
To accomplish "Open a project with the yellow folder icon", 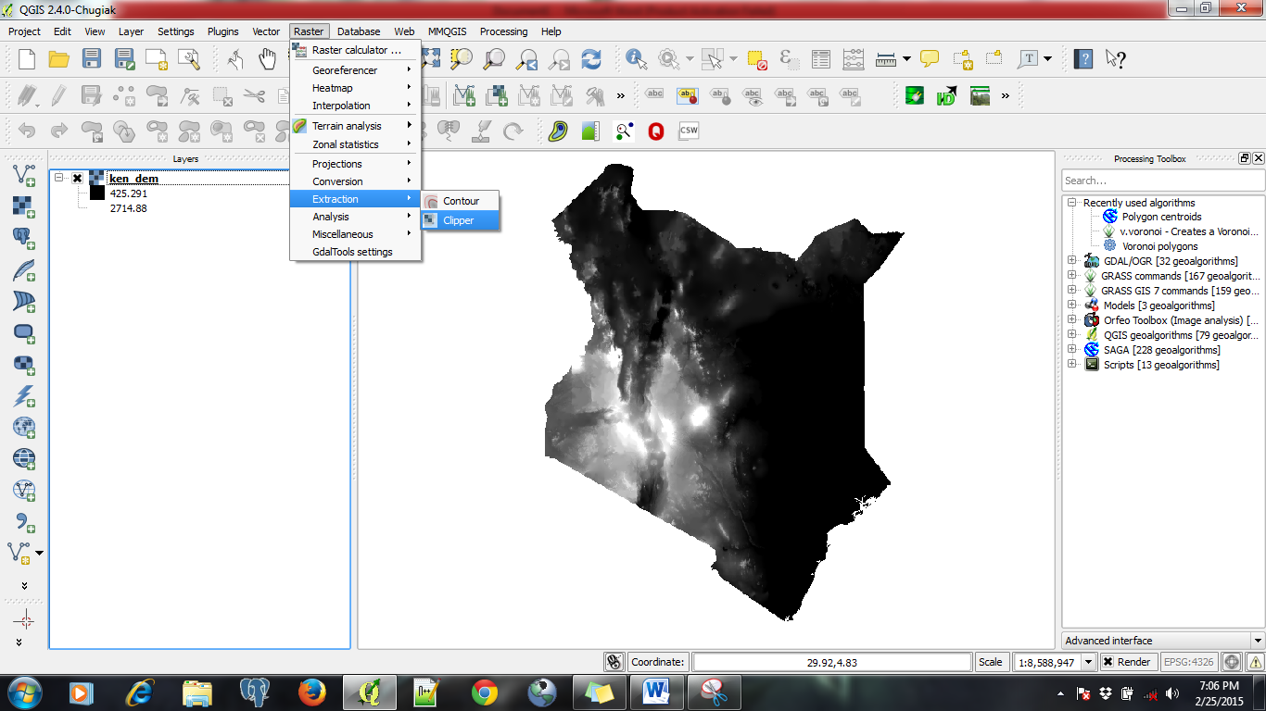I will pos(59,59).
